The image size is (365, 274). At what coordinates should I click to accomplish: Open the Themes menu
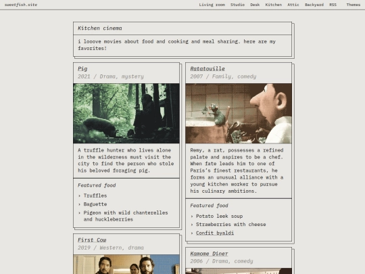coord(353,5)
